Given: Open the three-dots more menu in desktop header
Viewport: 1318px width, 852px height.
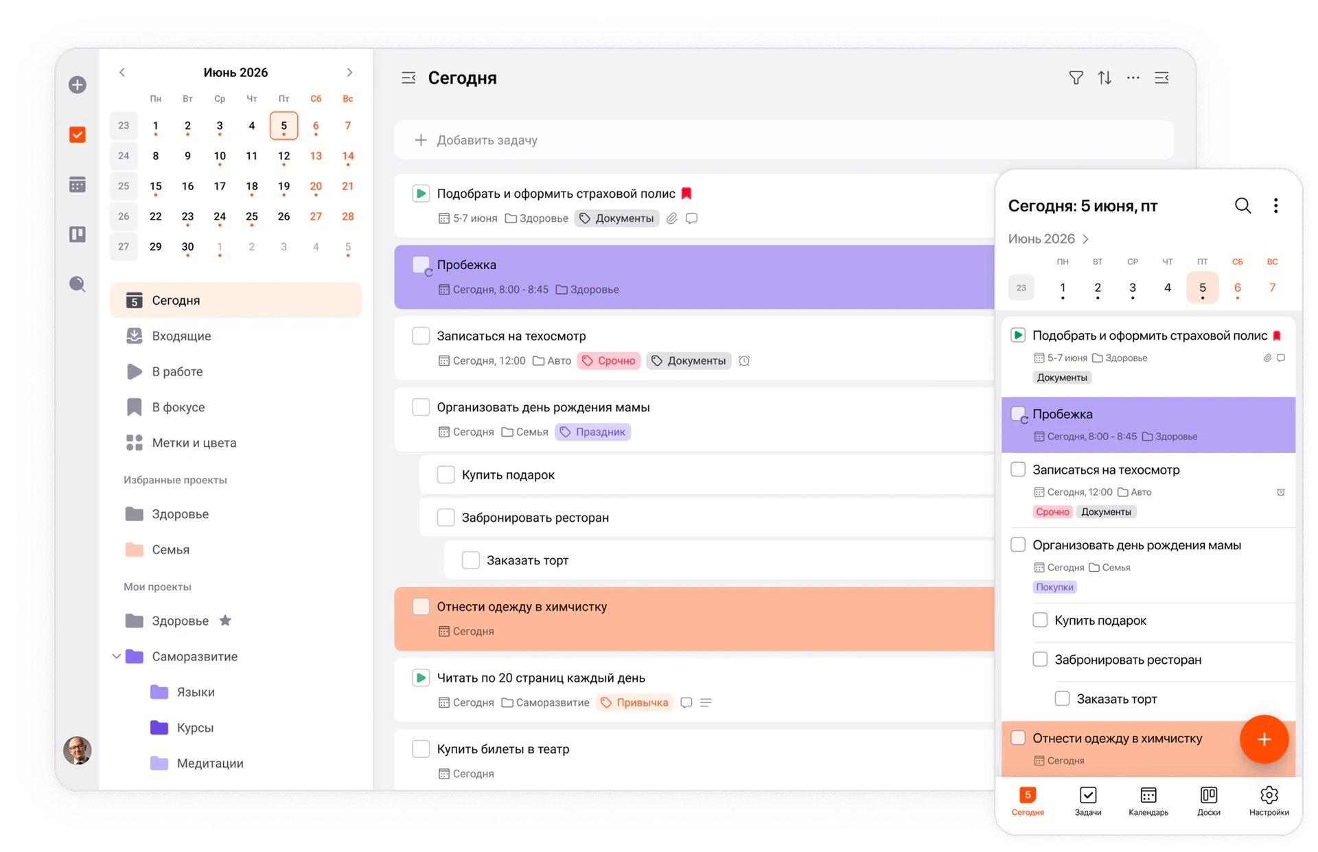Looking at the screenshot, I should point(1133,78).
